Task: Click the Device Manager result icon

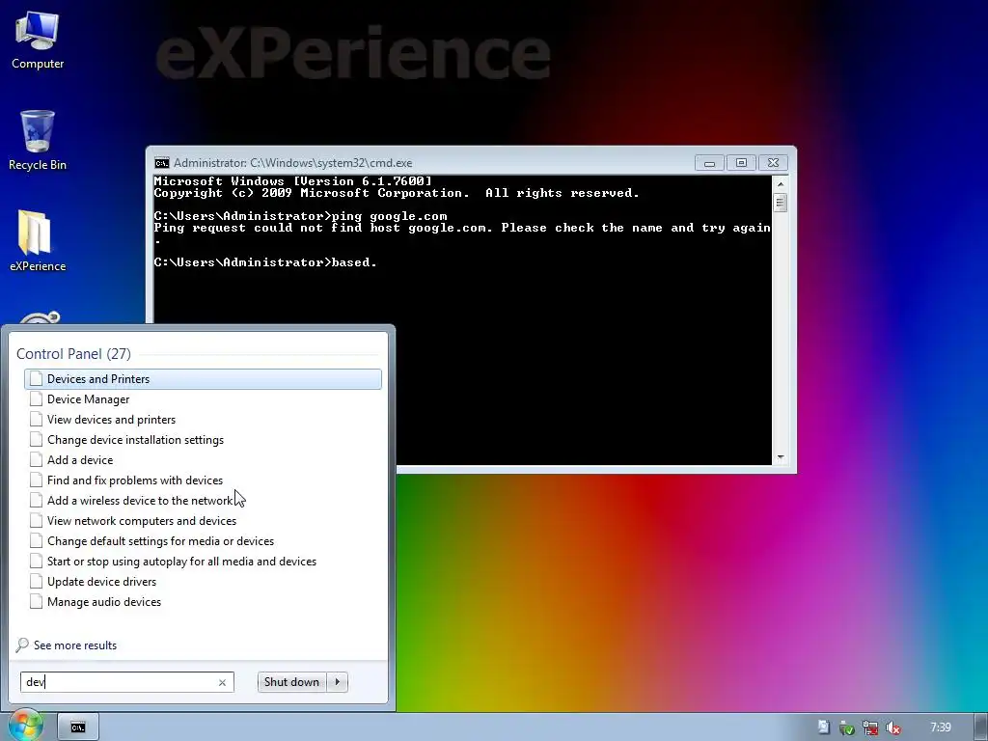Action: tap(36, 398)
